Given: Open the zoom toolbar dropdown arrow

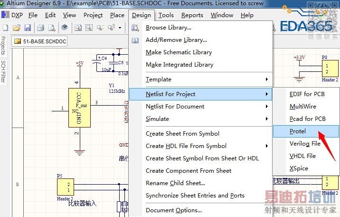Looking at the screenshot, I should pyautogui.click(x=120, y=28).
